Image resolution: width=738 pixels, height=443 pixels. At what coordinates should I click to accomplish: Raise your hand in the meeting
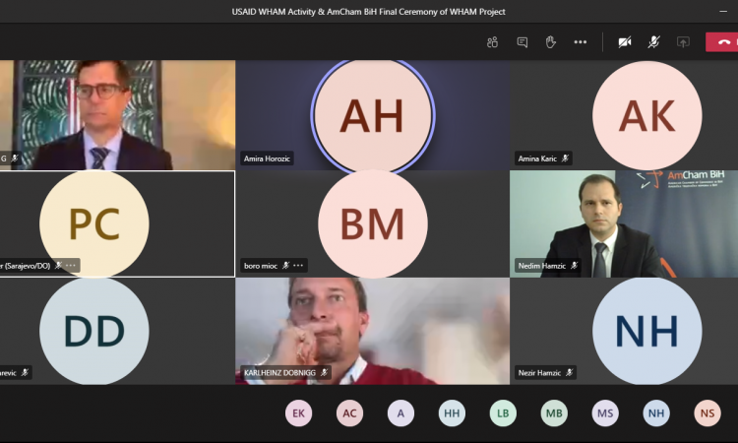[551, 42]
